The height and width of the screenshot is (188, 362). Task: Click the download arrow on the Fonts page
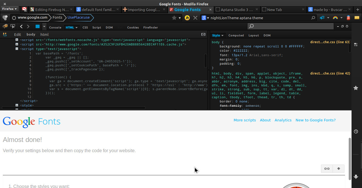(339, 169)
